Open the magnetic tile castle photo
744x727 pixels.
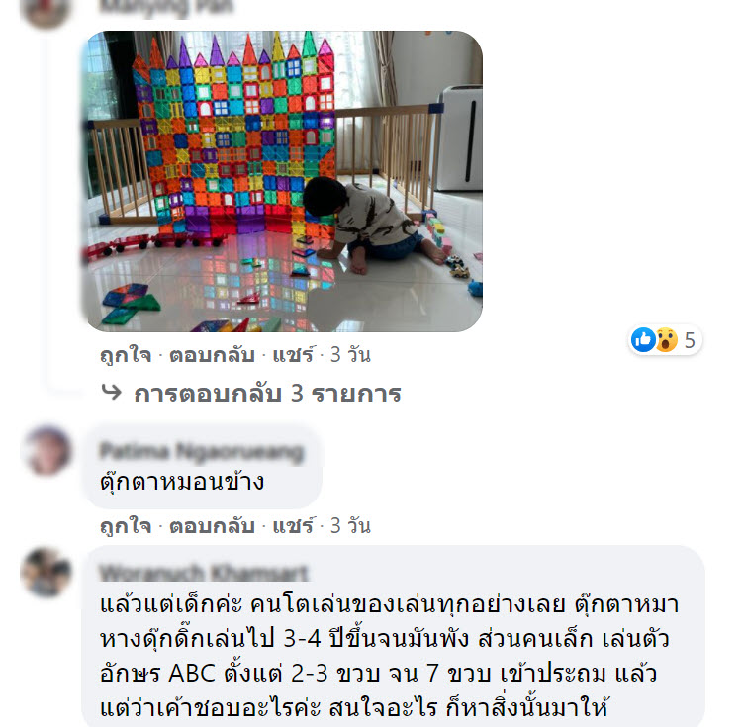click(x=283, y=181)
